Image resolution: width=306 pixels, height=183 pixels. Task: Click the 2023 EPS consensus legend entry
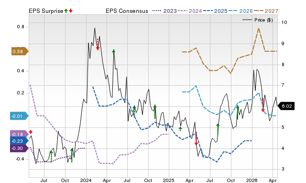[x=164, y=11]
